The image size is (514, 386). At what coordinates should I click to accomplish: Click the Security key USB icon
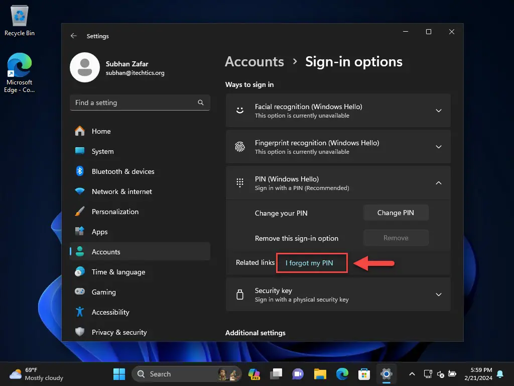coord(240,295)
